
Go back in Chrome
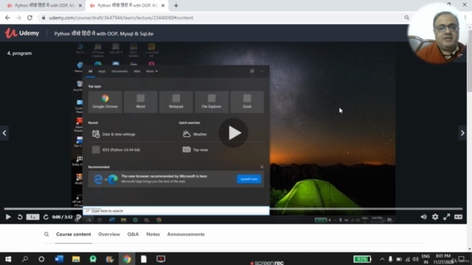[x=7, y=18]
